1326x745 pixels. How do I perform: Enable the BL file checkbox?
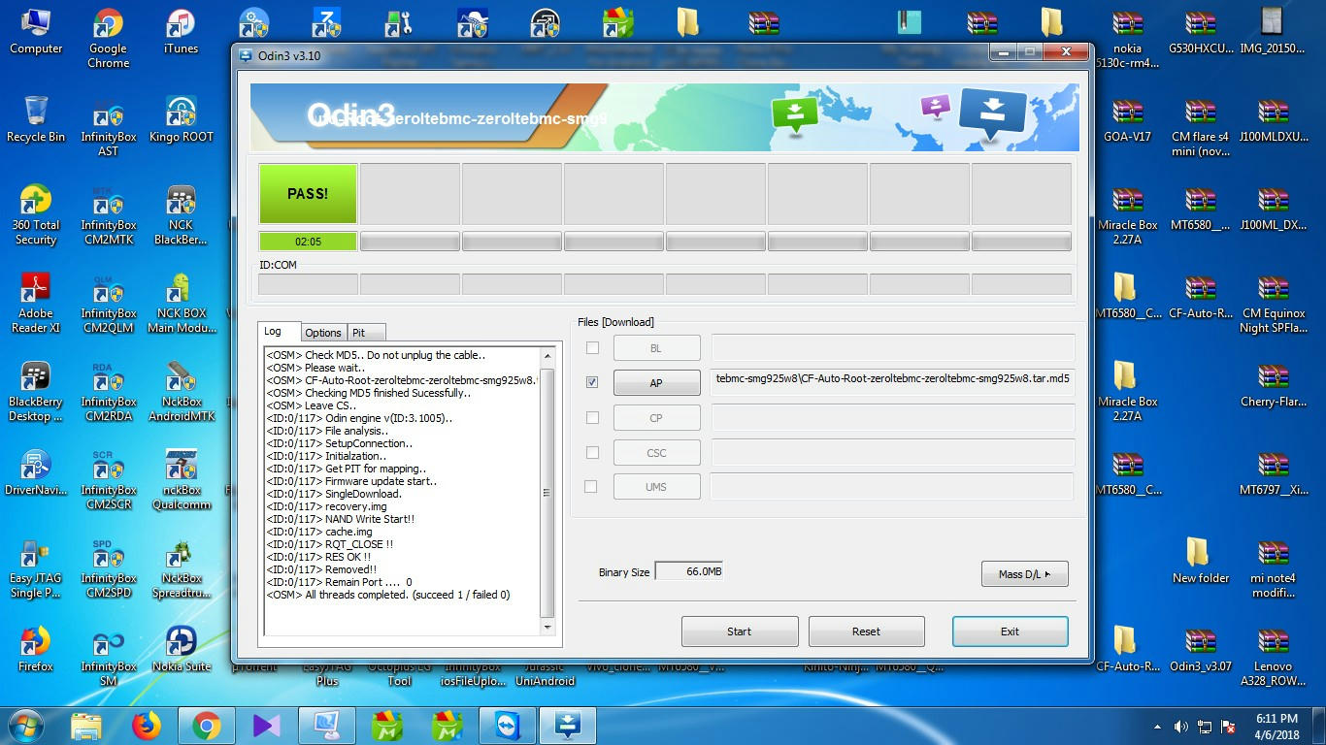coord(592,347)
